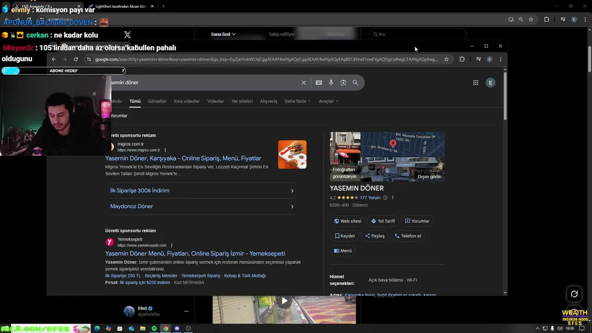Open Kebap & Türk Mutfağı sitelink
This screenshot has width=592, height=333.
click(245, 276)
